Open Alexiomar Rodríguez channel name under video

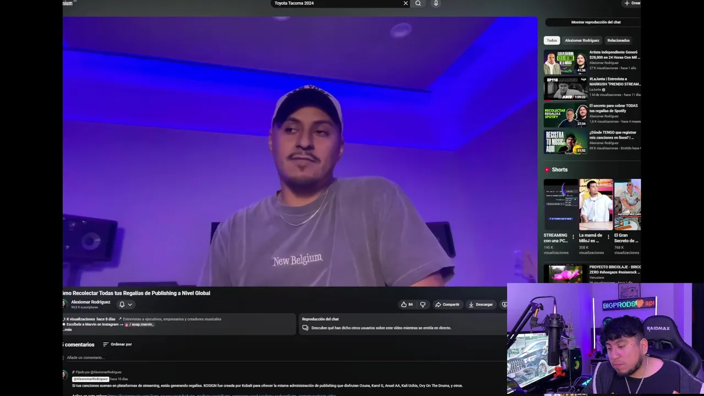point(91,302)
